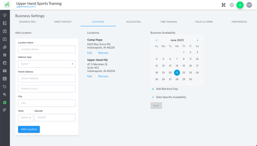Click the '6102 Boy Scout Rd' address line
The image size is (257, 146).
click(x=99, y=44)
